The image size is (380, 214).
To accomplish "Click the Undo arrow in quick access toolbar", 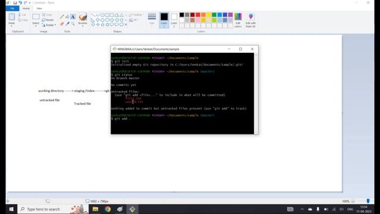I will click(x=20, y=2).
